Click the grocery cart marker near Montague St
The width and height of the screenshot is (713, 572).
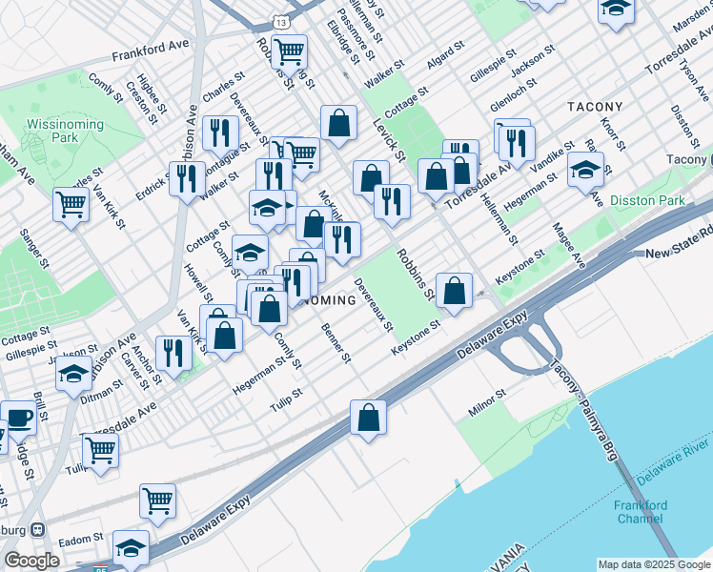click(x=301, y=156)
